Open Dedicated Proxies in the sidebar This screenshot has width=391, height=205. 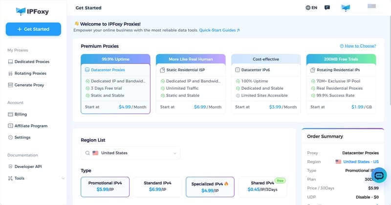pyautogui.click(x=32, y=61)
